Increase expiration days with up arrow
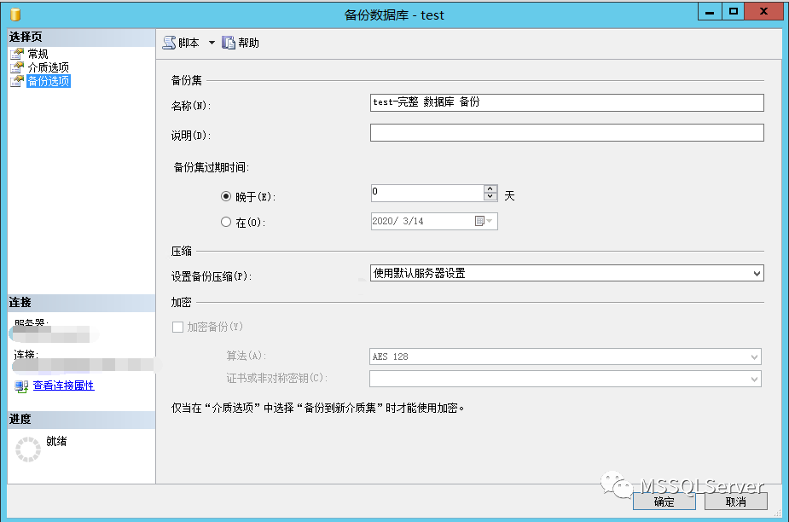The height and width of the screenshot is (522, 789). [x=490, y=188]
